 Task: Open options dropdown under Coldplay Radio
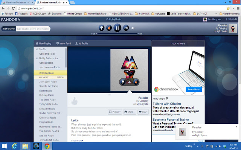60,77
